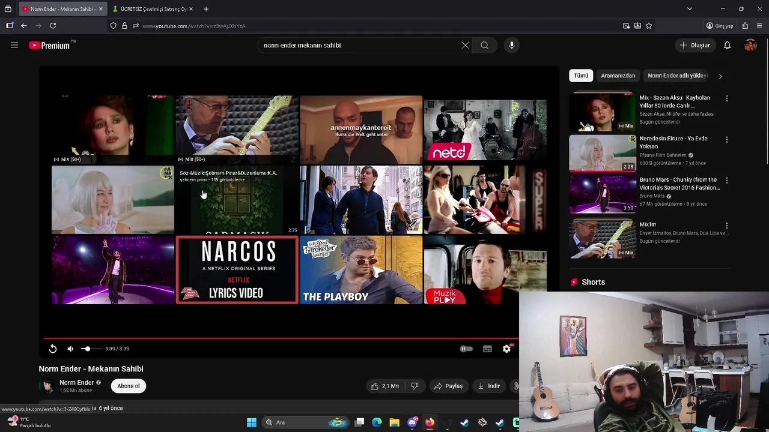Open the account avatar menu
The height and width of the screenshot is (432, 769).
tap(750, 45)
